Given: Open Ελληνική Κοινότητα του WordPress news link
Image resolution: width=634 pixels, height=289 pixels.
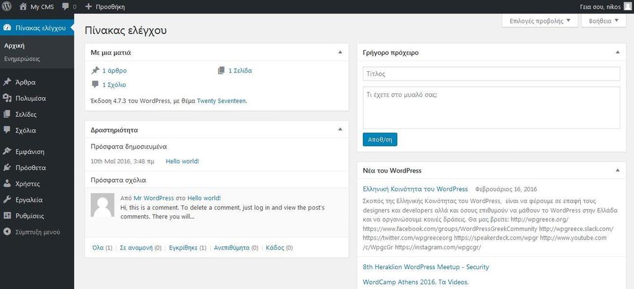Looking at the screenshot, I should coord(415,189).
